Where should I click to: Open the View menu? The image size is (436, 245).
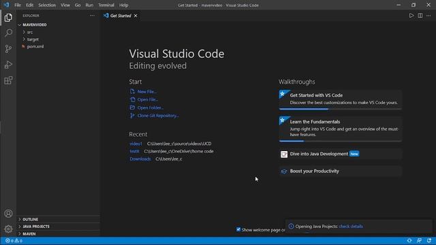click(x=65, y=5)
